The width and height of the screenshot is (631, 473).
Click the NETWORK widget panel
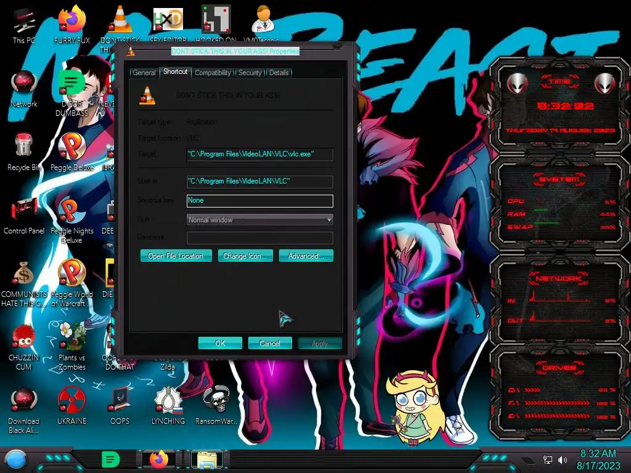tap(560, 300)
